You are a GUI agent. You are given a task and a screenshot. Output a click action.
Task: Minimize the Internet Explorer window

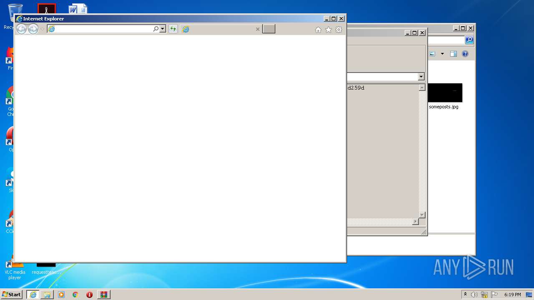click(x=327, y=19)
